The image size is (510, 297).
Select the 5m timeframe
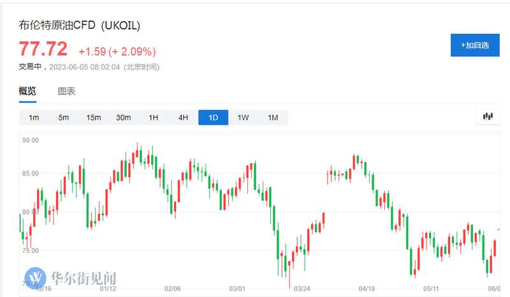(x=64, y=117)
